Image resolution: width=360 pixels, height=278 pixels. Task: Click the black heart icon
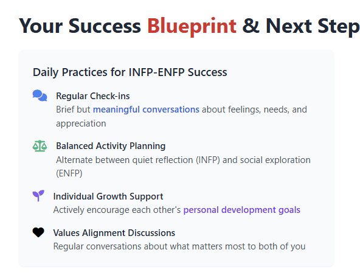click(x=38, y=232)
